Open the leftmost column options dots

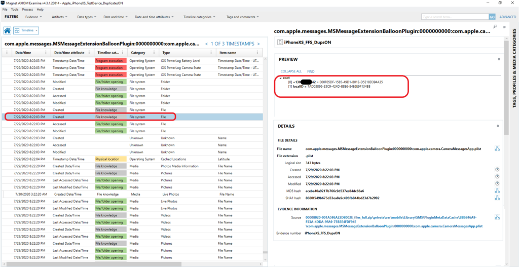tap(7, 53)
